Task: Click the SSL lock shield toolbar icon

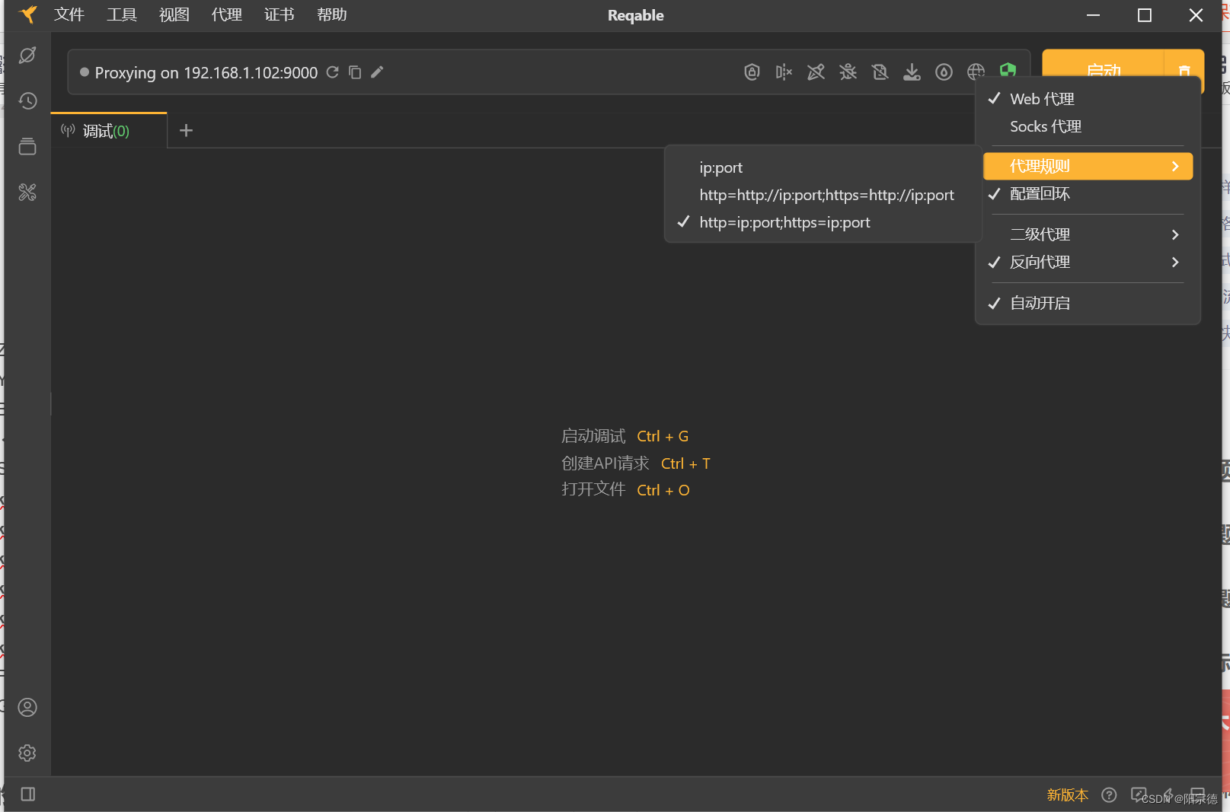Action: pos(752,72)
